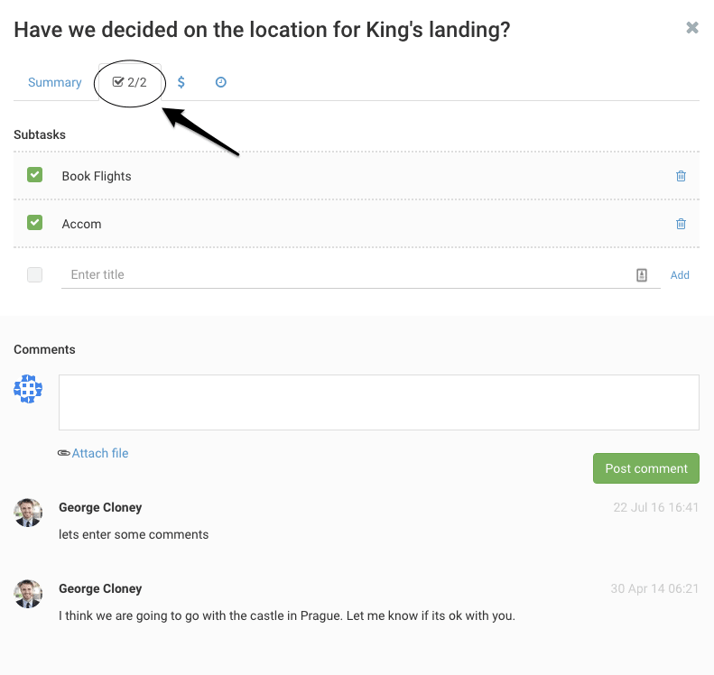
Task: Uncheck the Accom subtask checkbox
Action: [35, 223]
